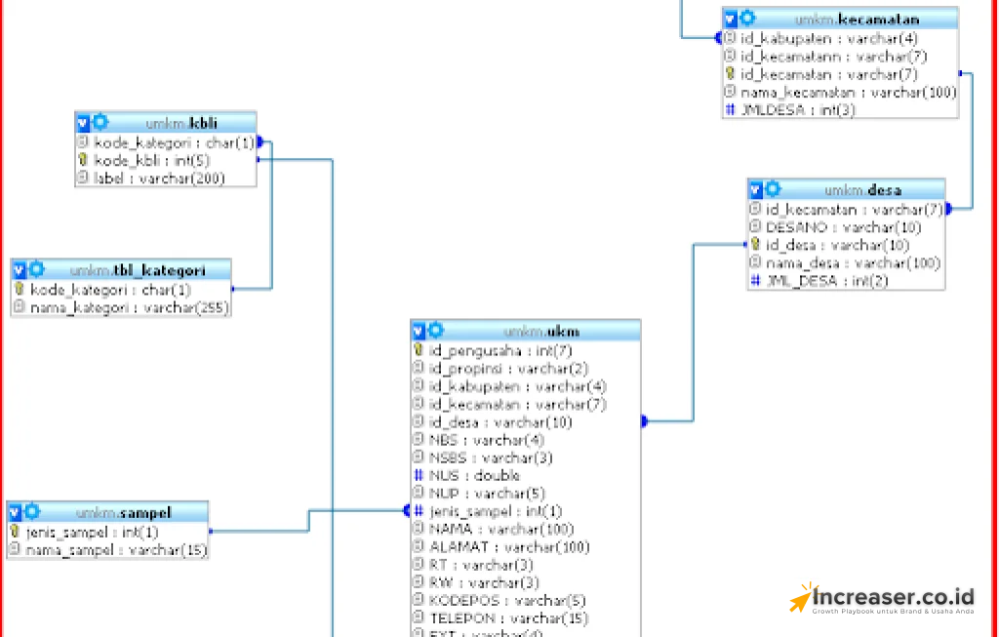Click the numeric icon next to NUS column

click(420, 475)
